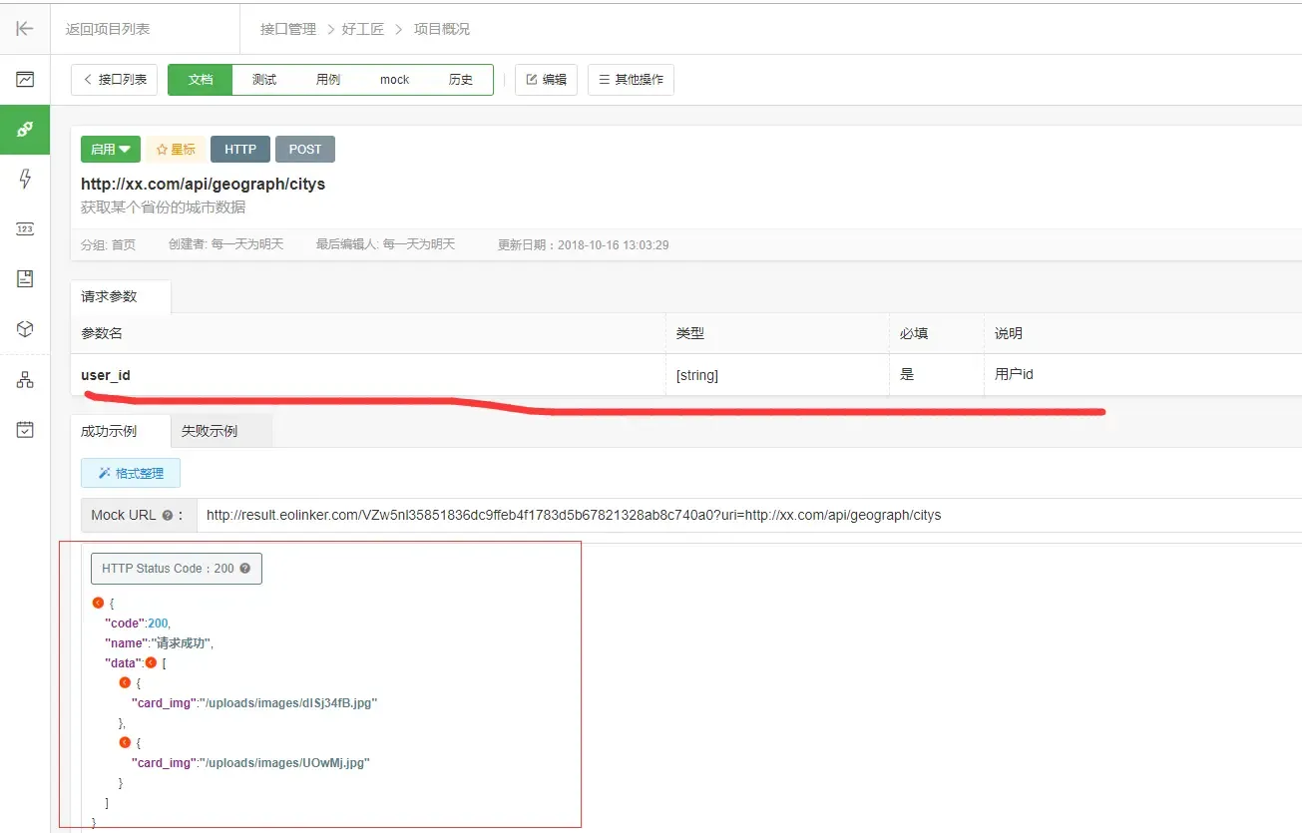Click the calendar task icon in sidebar
Image resolution: width=1302 pixels, height=833 pixels.
pos(24,429)
